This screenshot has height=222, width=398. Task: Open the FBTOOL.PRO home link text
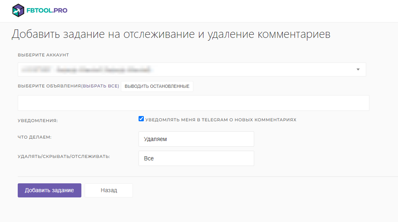47,10
